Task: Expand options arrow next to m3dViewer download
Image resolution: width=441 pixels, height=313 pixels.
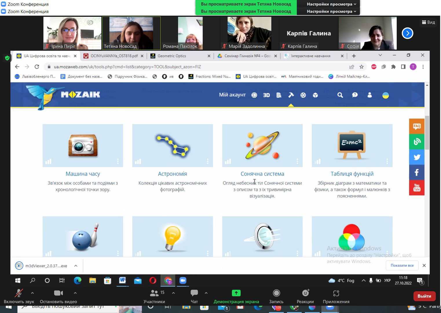Action: click(76, 266)
